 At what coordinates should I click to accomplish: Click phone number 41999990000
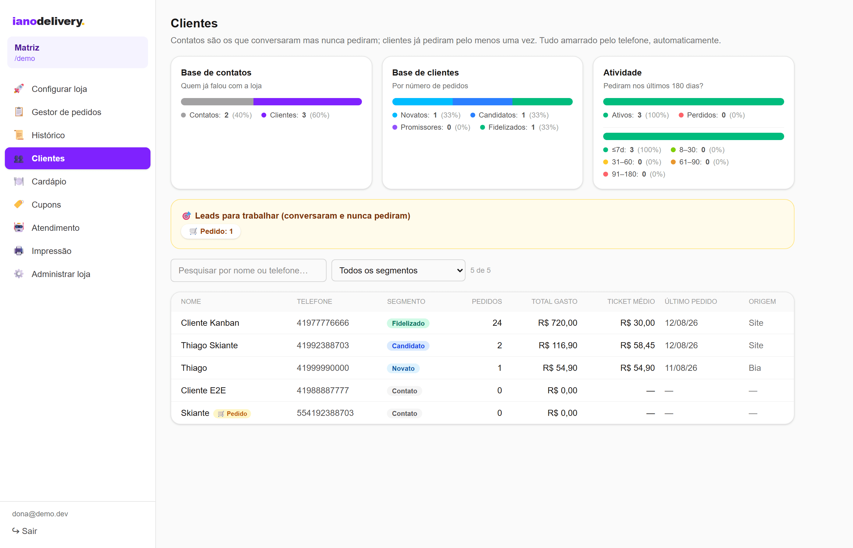(x=323, y=368)
